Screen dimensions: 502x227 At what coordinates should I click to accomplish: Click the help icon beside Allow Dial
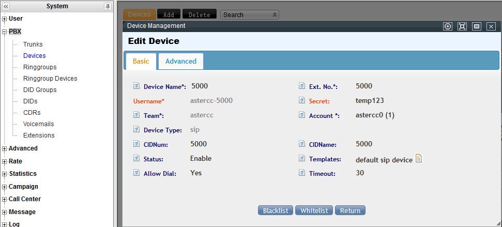point(136,173)
